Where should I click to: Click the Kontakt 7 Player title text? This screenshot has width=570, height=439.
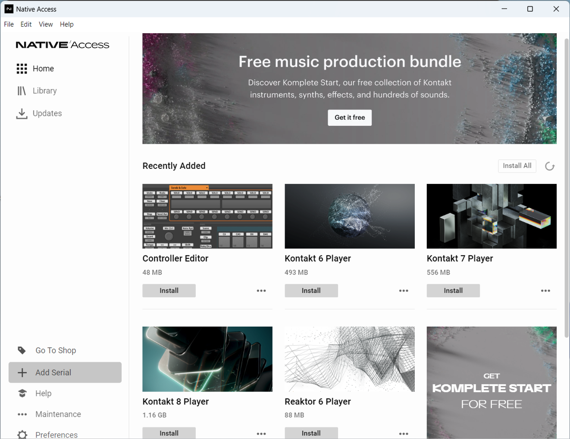(x=460, y=258)
